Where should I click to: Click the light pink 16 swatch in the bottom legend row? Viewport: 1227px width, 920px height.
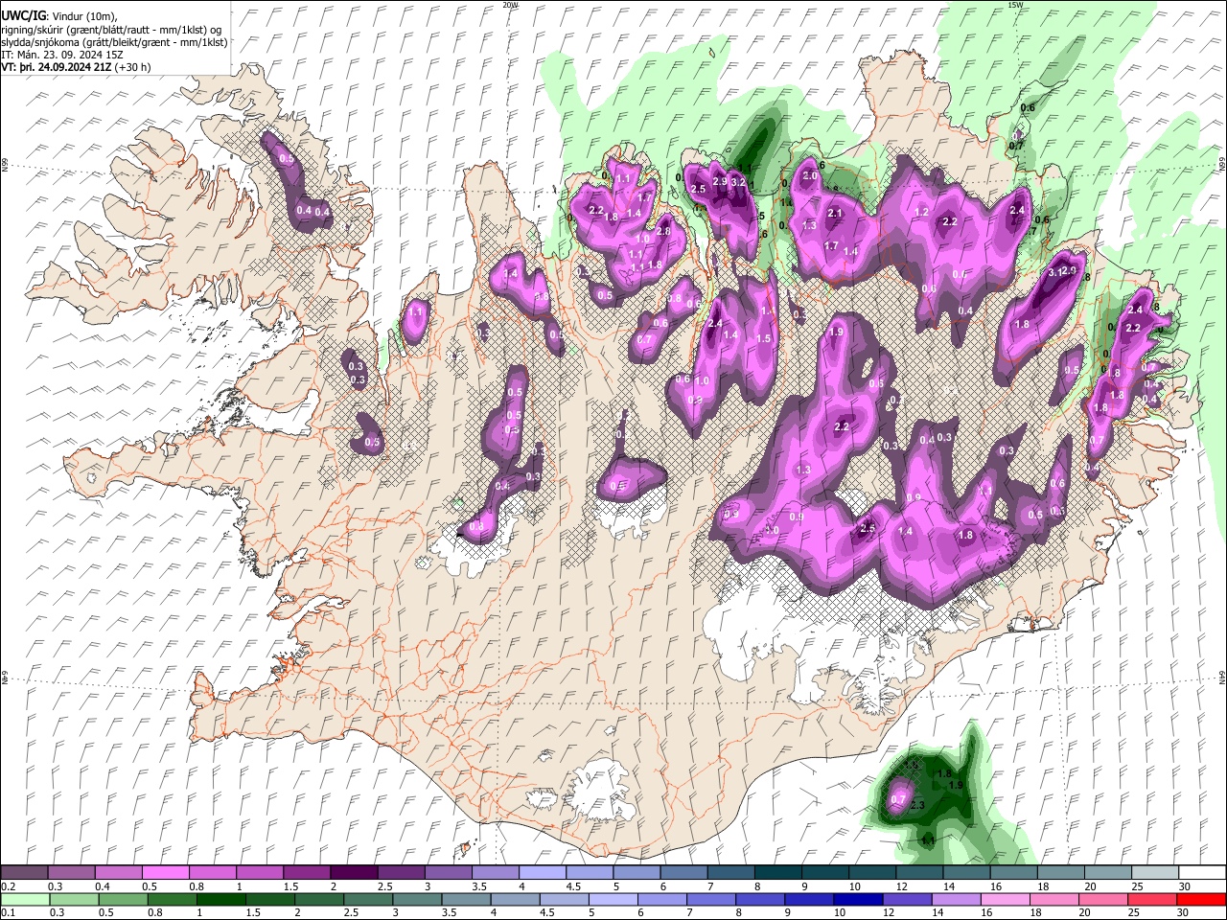[x=1005, y=899]
